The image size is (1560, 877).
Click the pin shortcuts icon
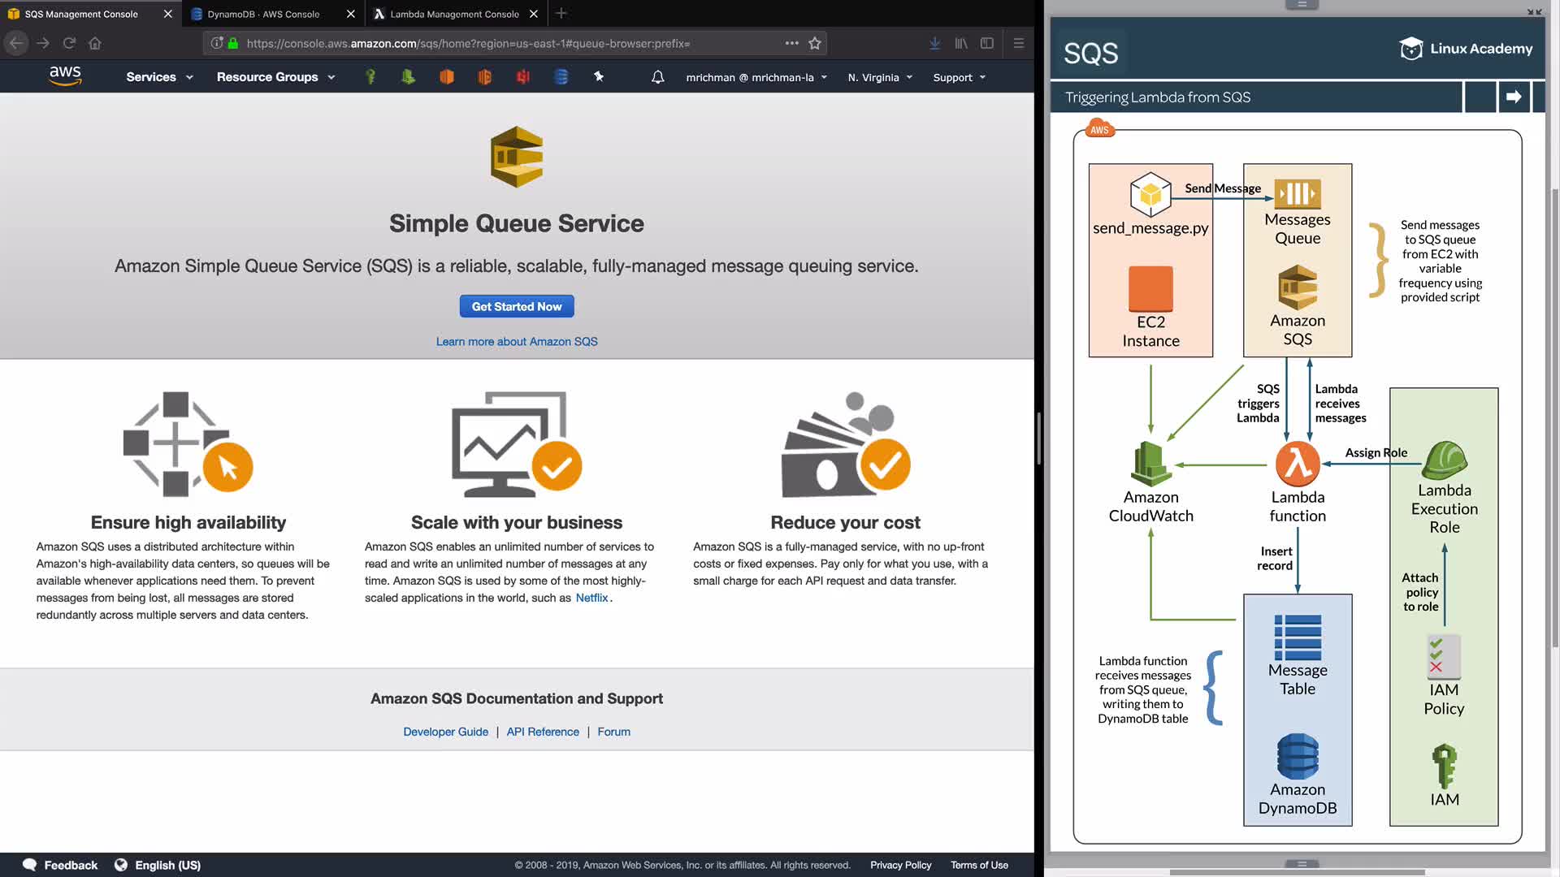(599, 76)
